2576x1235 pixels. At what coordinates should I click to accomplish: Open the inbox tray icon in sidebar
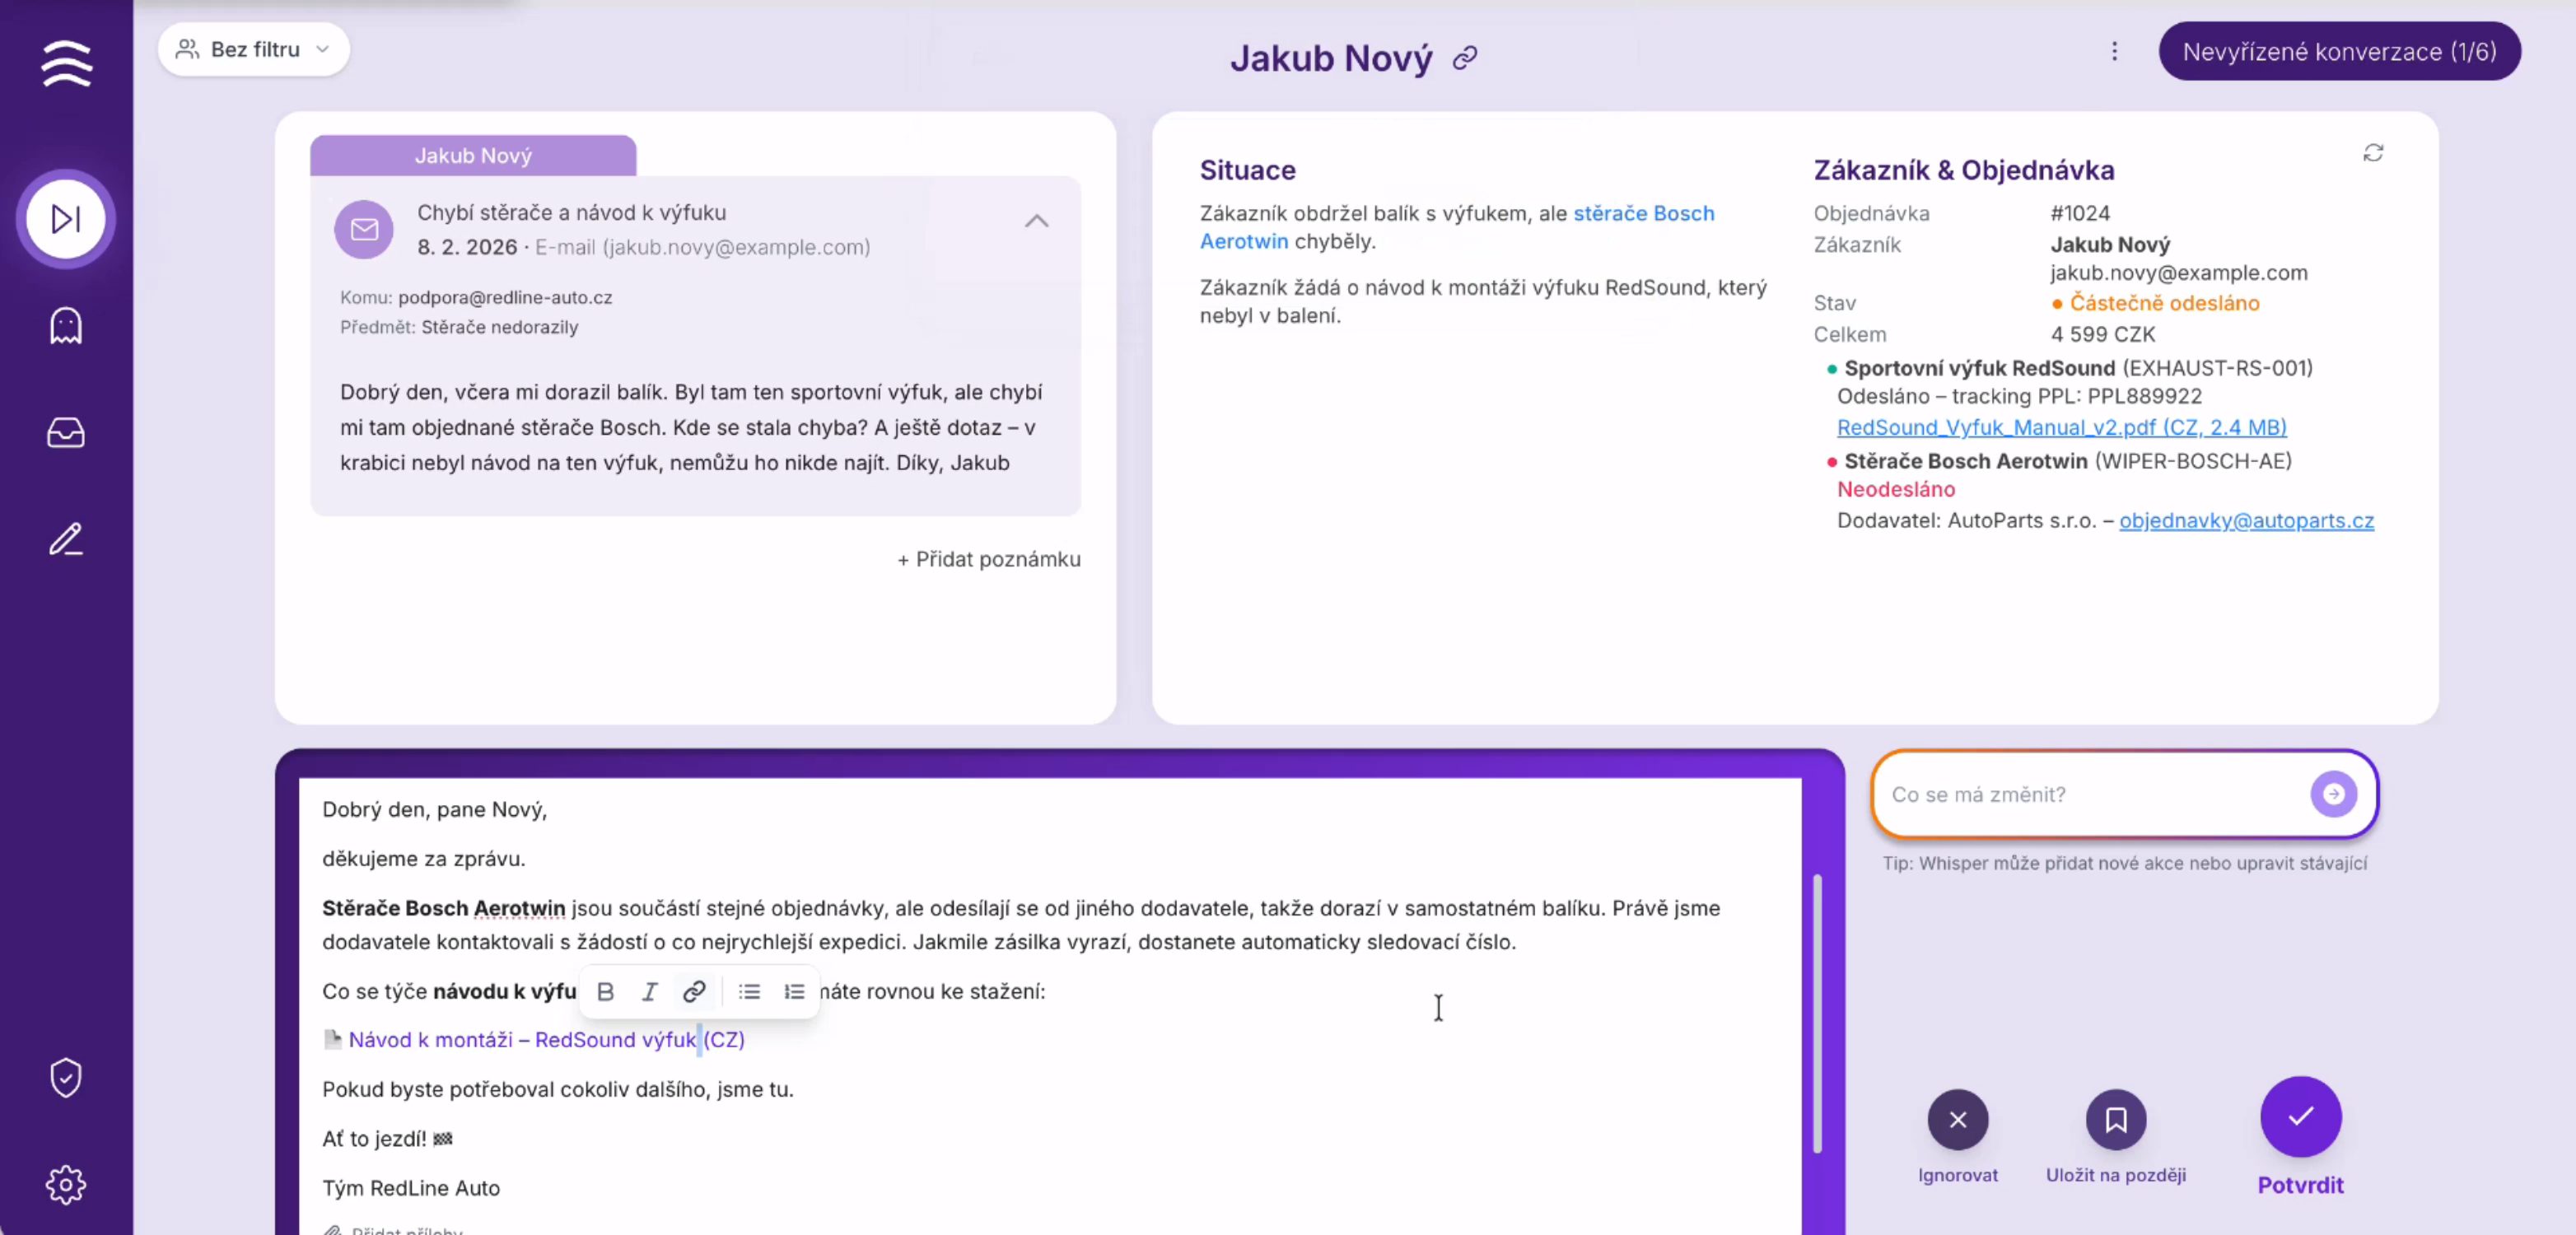coord(66,433)
